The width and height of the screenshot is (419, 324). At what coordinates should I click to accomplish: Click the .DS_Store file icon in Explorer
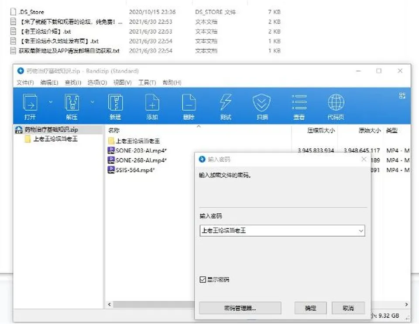(13, 12)
